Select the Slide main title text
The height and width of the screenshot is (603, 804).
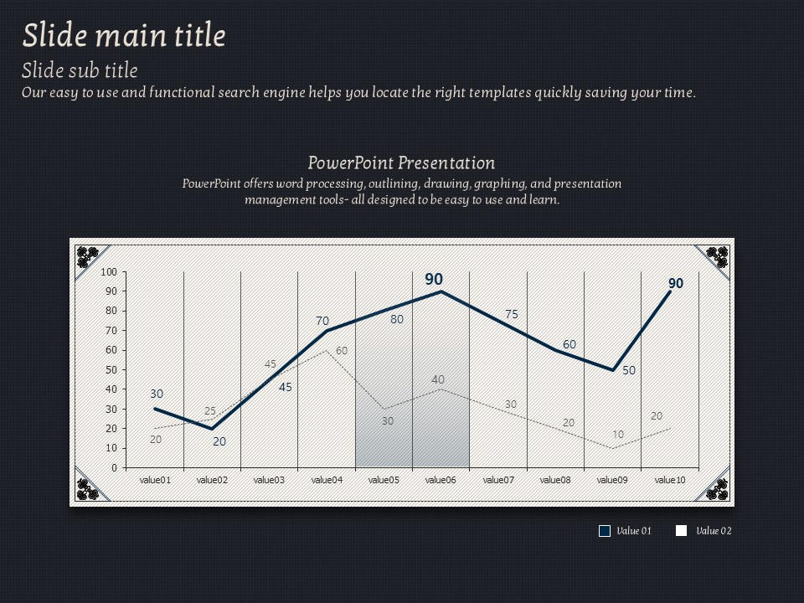click(x=124, y=36)
